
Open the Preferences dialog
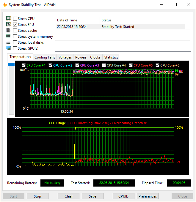[148, 196]
